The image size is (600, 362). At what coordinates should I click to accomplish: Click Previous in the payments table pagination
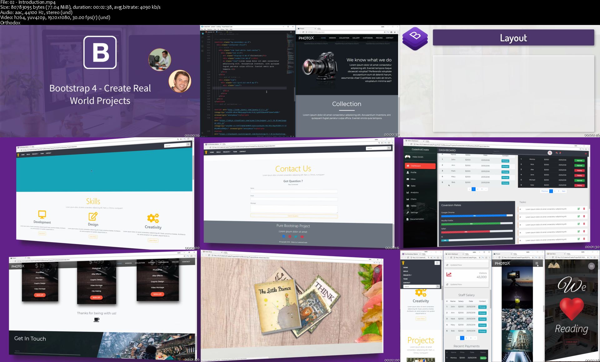(x=544, y=191)
